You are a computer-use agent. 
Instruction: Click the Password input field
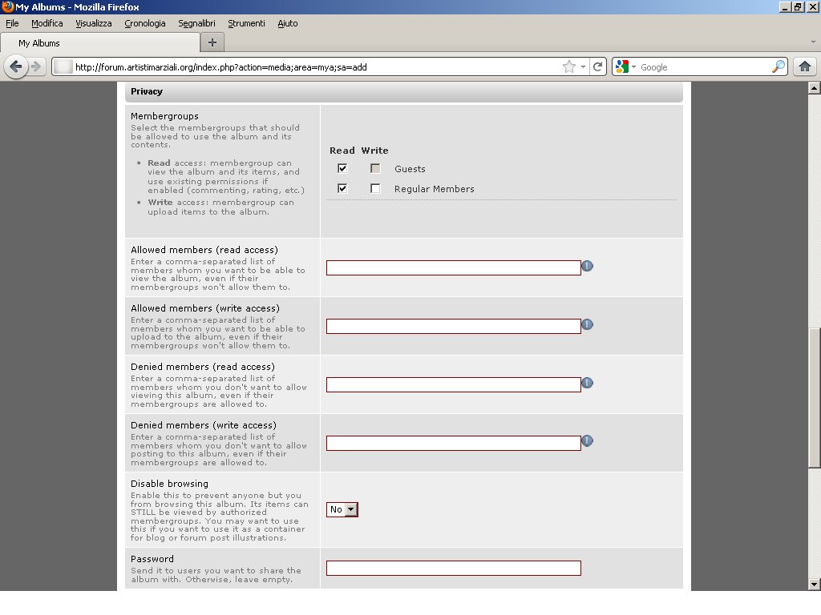click(x=453, y=569)
